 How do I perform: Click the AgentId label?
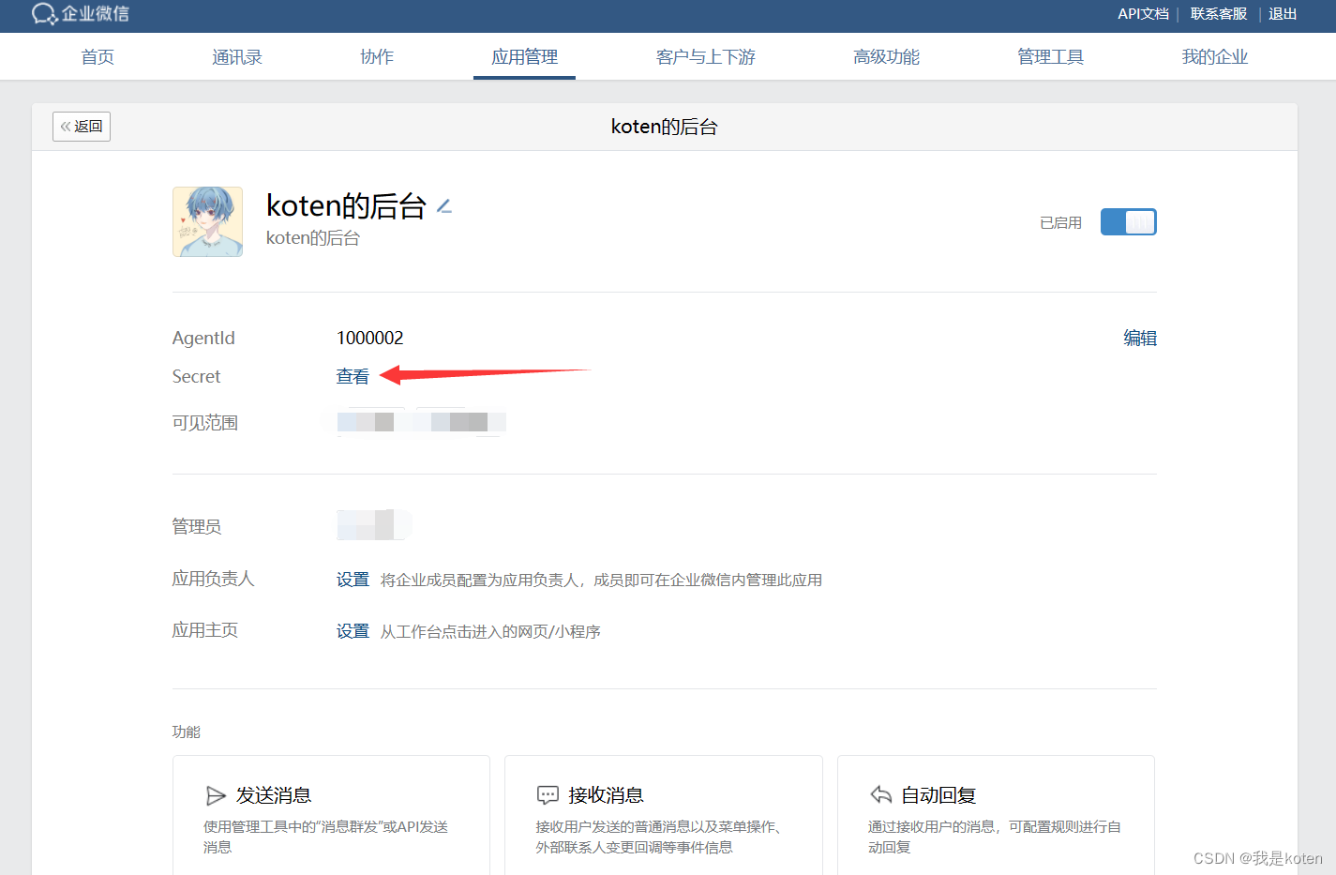203,339
